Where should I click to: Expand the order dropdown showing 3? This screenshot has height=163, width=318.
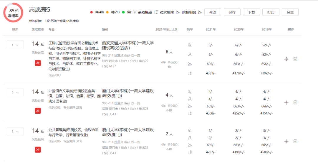(15, 132)
